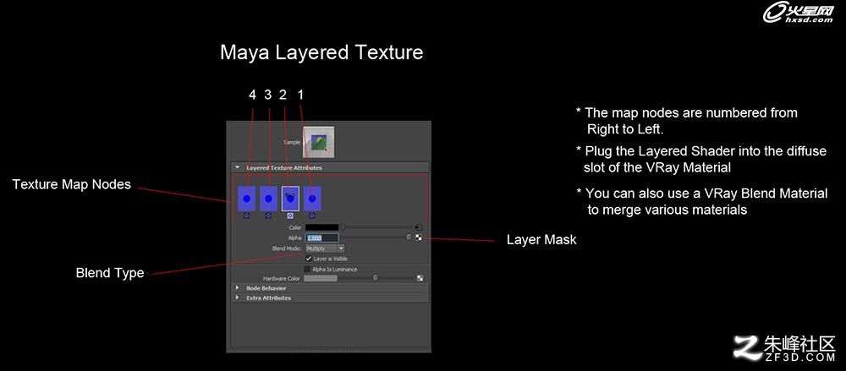
Task: Click small icon under rightmost layer box
Action: [312, 216]
